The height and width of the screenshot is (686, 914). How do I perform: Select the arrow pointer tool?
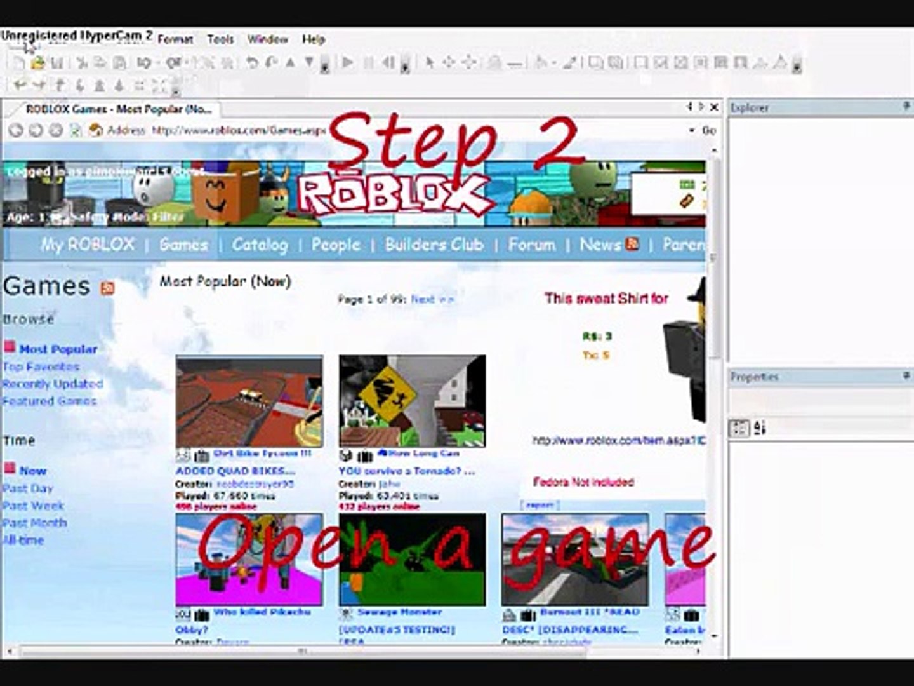coord(430,63)
